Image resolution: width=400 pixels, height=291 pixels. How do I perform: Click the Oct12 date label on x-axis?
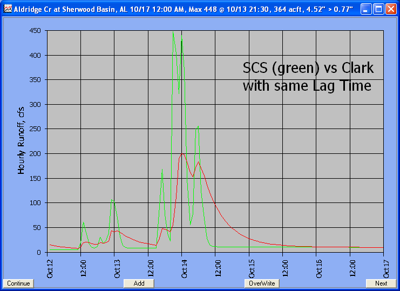(49, 266)
